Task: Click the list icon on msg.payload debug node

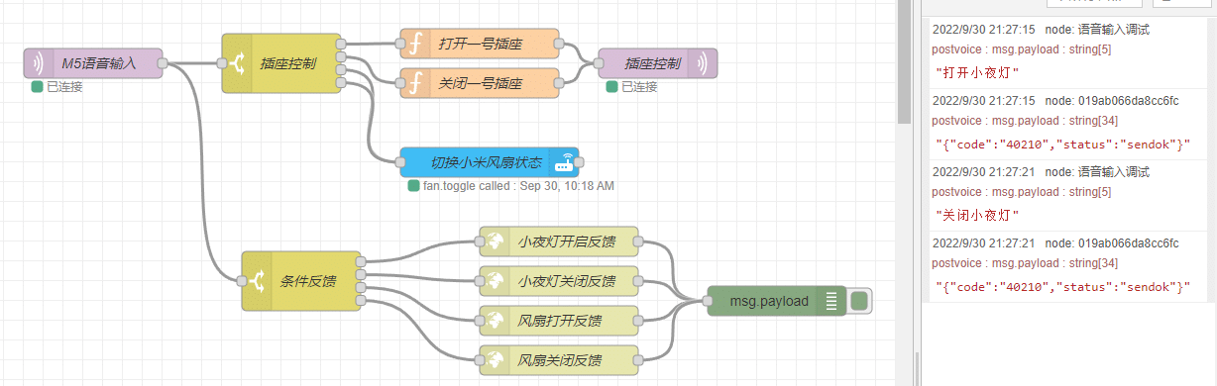Action: [831, 301]
